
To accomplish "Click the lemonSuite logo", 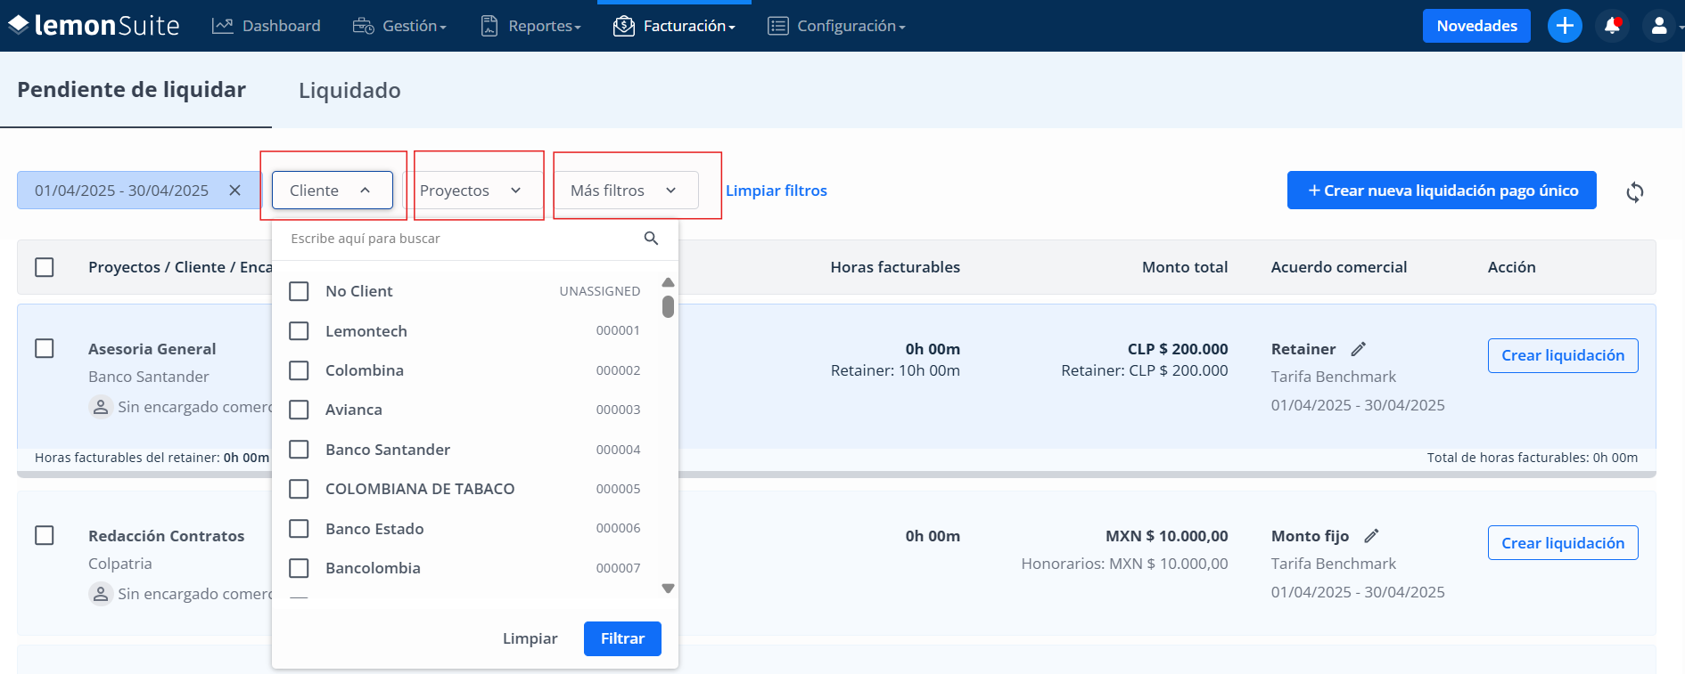I will [94, 26].
